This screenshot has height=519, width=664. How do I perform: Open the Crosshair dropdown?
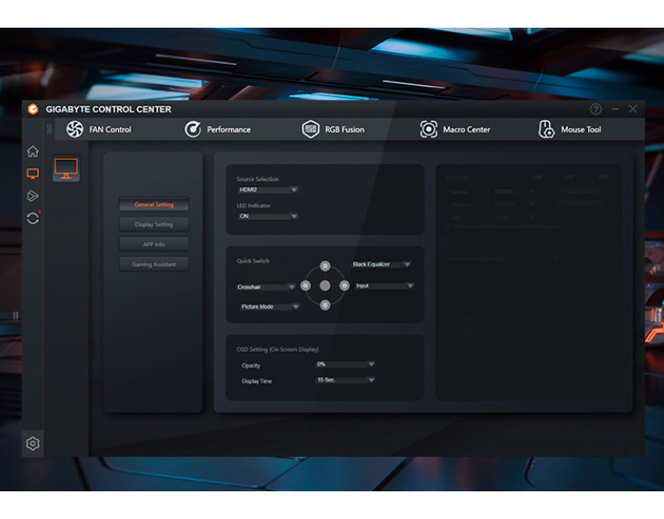265,287
